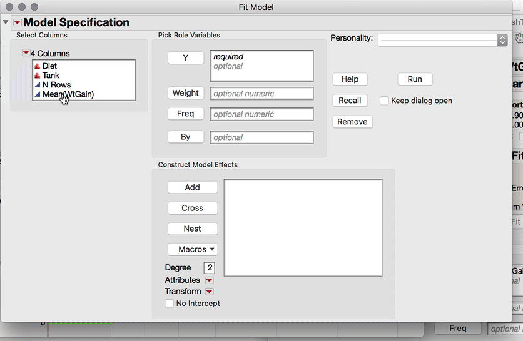Enable the No Intercept checkbox
The height and width of the screenshot is (341, 523).
click(x=170, y=304)
